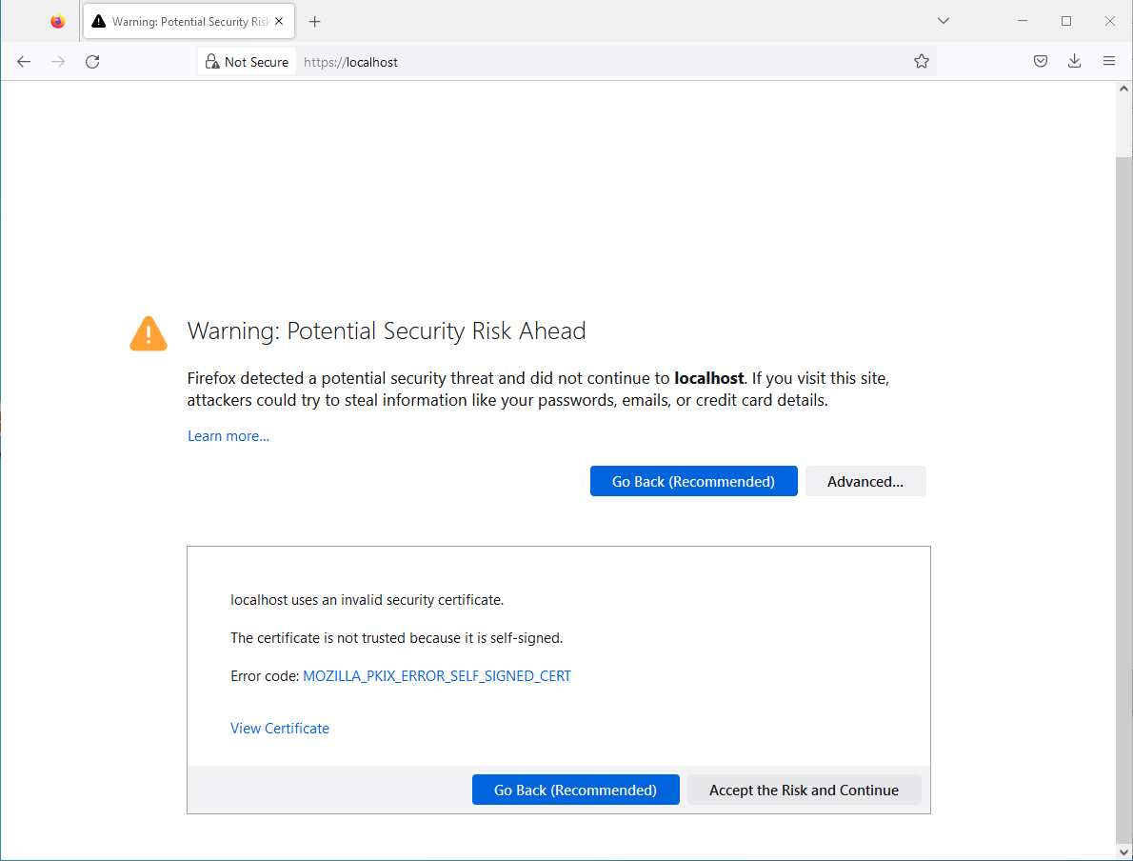Open the downloads panel icon
This screenshot has width=1133, height=861.
click(1074, 61)
